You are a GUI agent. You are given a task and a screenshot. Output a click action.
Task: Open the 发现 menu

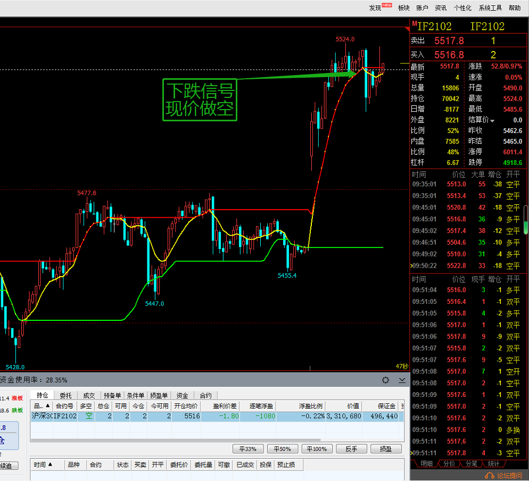(375, 8)
